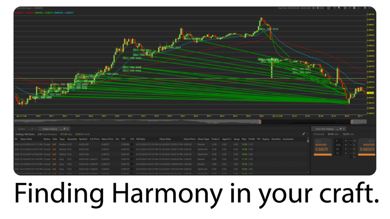Select the Orders History tab
This screenshot has width=390, height=219.
pyautogui.click(x=50, y=129)
